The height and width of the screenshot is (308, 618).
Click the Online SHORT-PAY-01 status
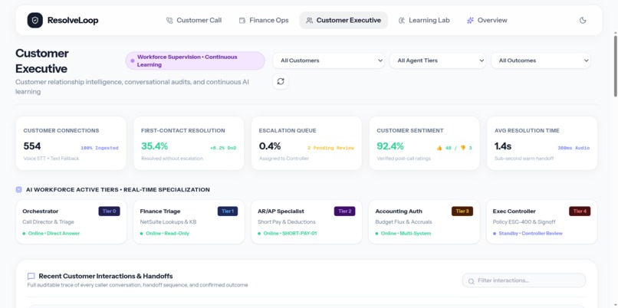288,233
